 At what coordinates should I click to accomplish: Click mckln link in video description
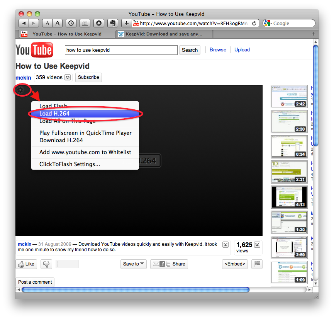pyautogui.click(x=24, y=244)
